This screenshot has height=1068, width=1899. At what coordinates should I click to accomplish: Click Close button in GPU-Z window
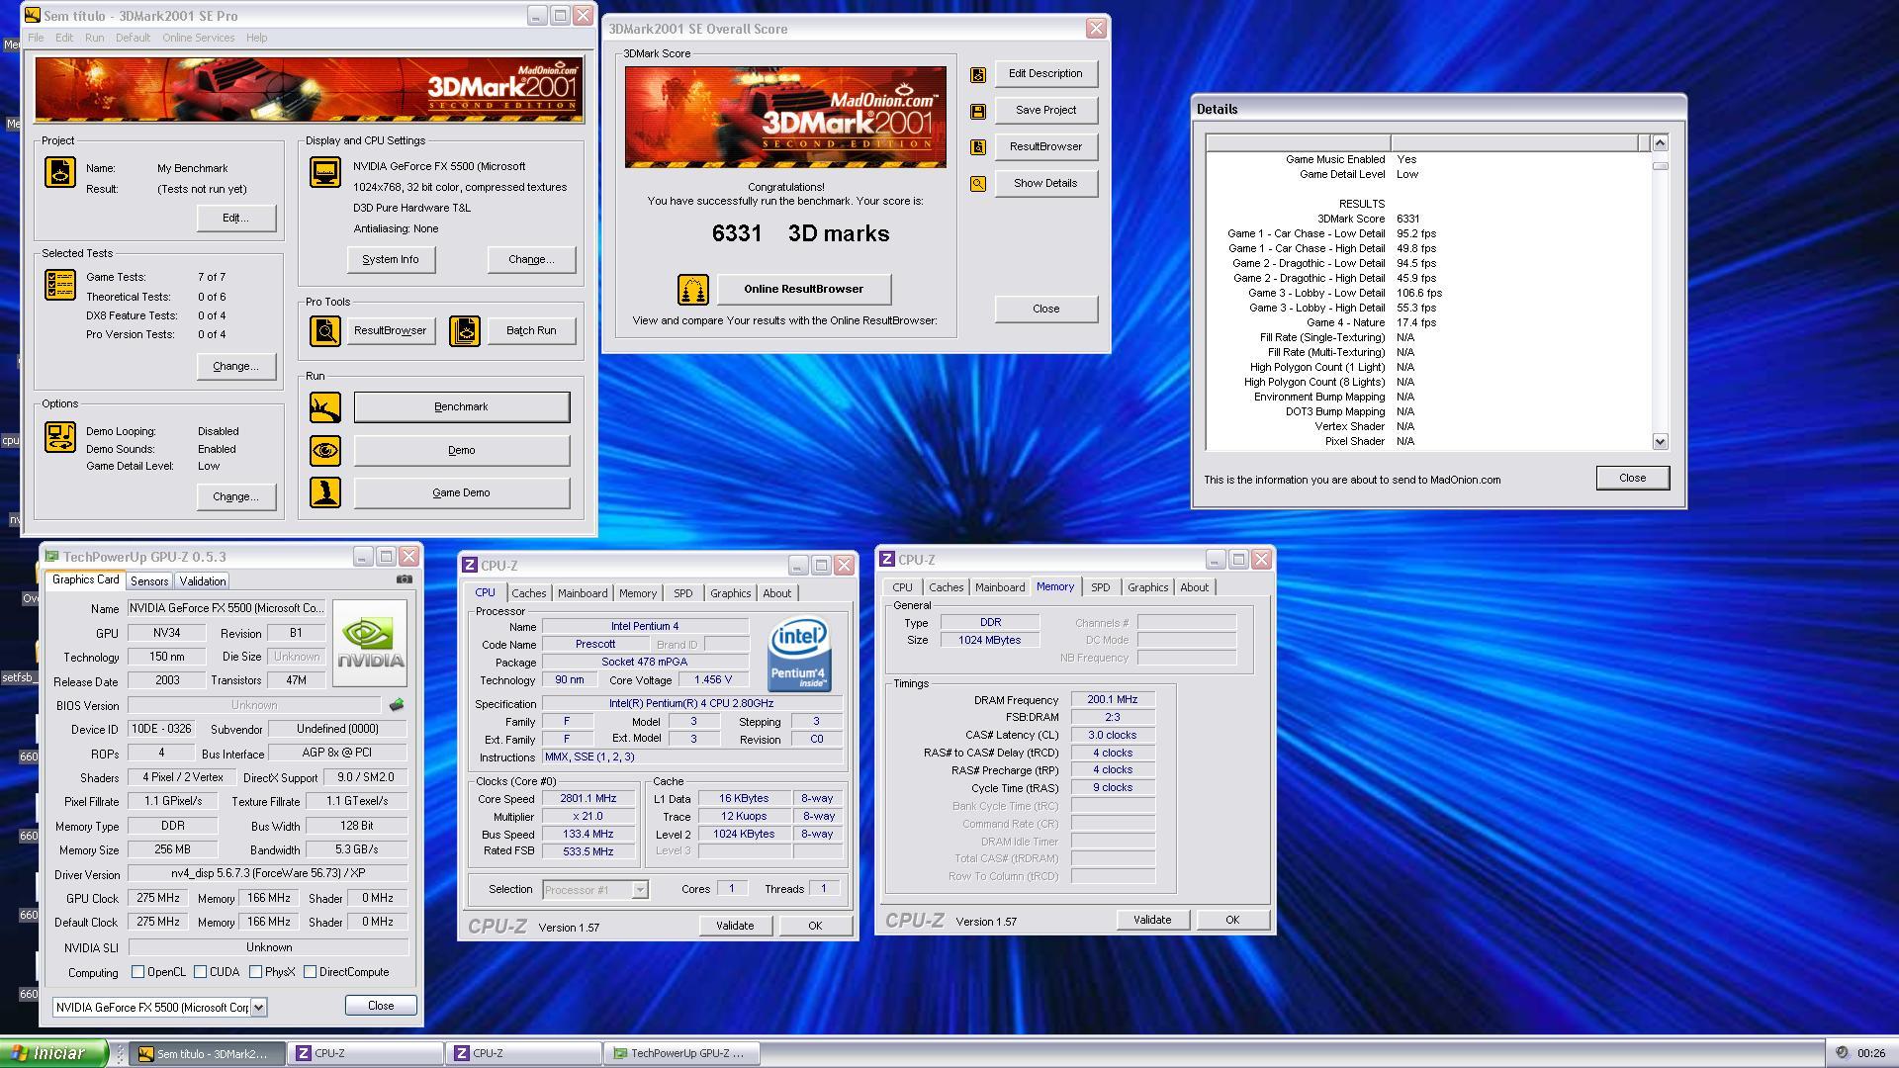381,1006
